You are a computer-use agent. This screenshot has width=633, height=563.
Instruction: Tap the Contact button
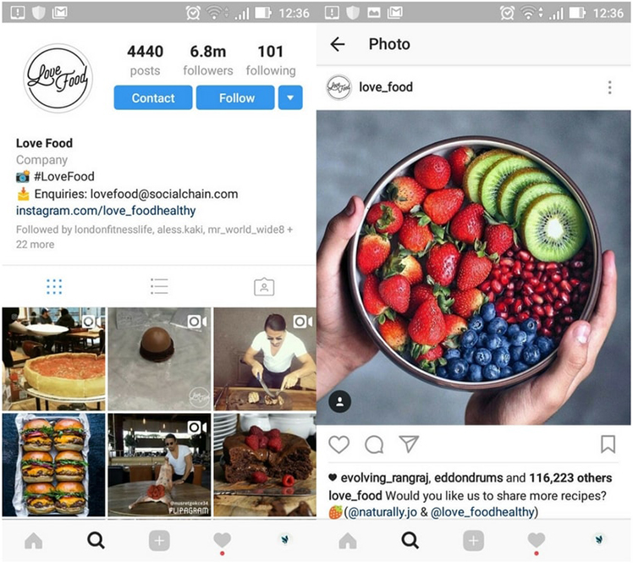pos(153,97)
